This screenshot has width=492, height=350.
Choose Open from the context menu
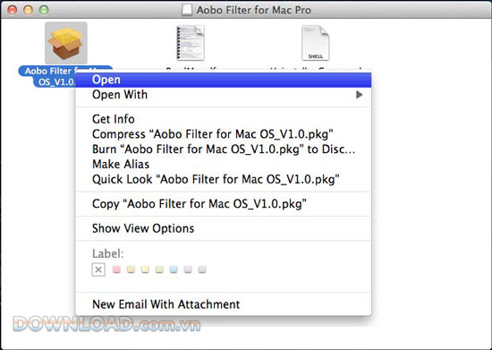click(224, 80)
